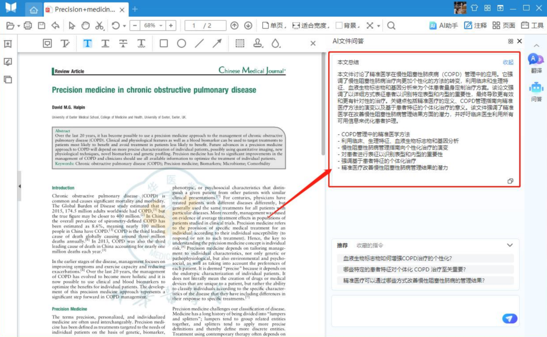Collapse the 推荐 suggestions panel

(x=510, y=245)
